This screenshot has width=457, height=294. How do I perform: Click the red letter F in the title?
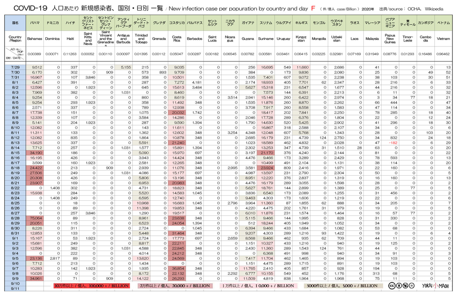tap(313, 8)
